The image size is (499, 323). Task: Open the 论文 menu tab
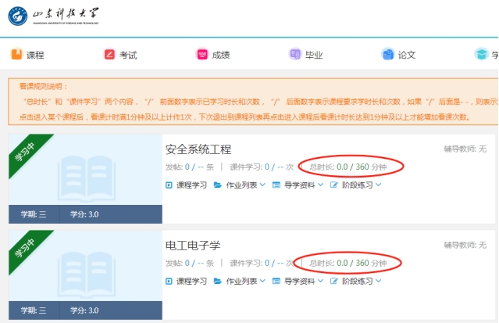point(407,55)
